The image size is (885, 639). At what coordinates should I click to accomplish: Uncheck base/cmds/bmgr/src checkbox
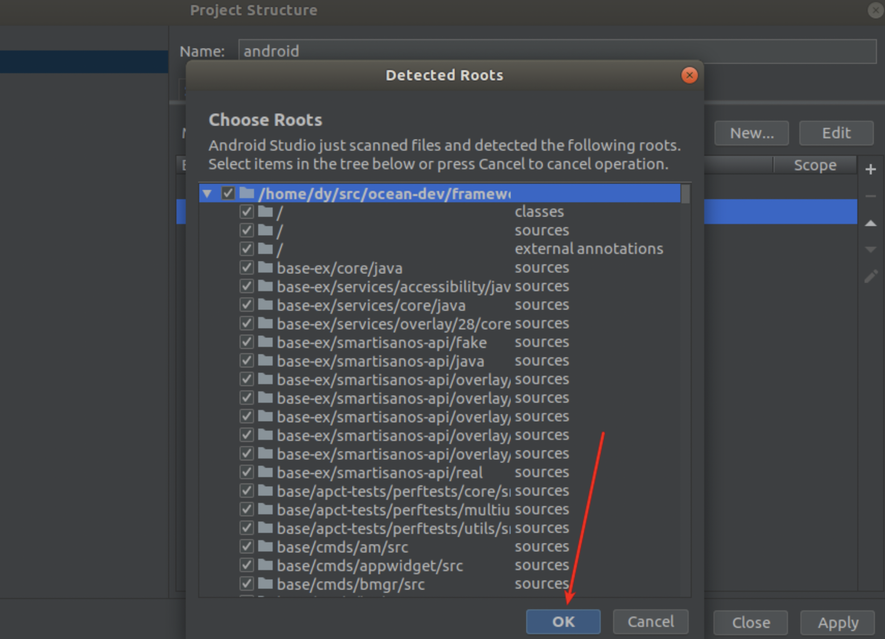(x=246, y=584)
